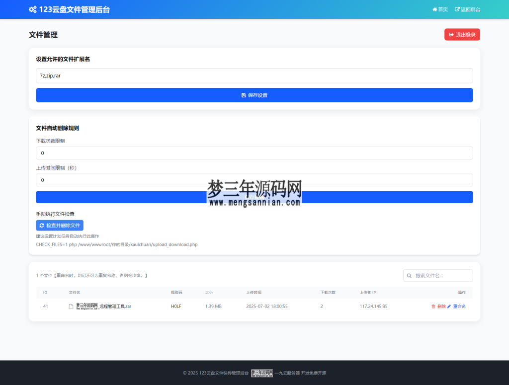Click the 退出登录 logout button
Image resolution: width=509 pixels, height=385 pixels.
tap(462, 34)
